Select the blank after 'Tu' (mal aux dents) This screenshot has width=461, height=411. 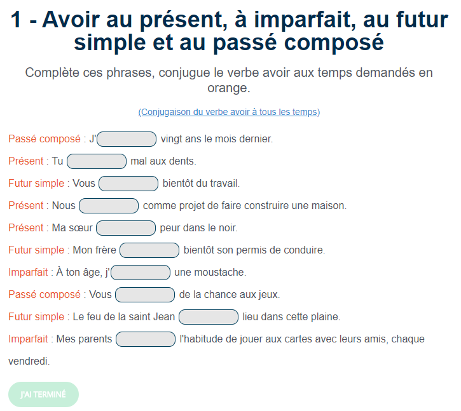97,161
